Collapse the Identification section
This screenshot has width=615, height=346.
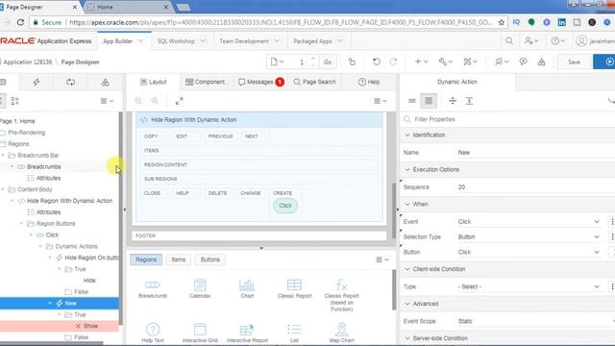407,135
